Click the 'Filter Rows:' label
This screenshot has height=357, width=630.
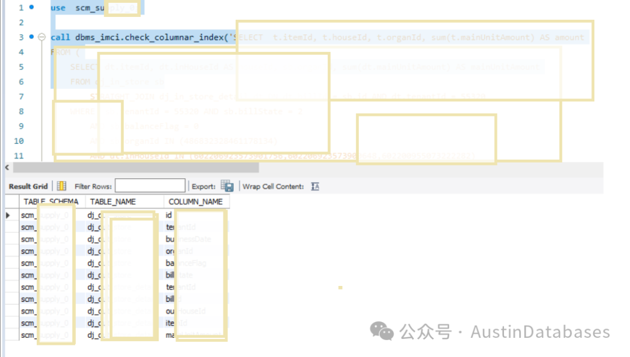(x=93, y=186)
